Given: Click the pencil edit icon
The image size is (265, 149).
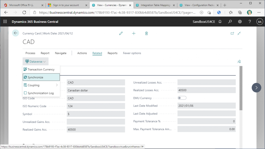Looking at the screenshot, I should 121,33.
